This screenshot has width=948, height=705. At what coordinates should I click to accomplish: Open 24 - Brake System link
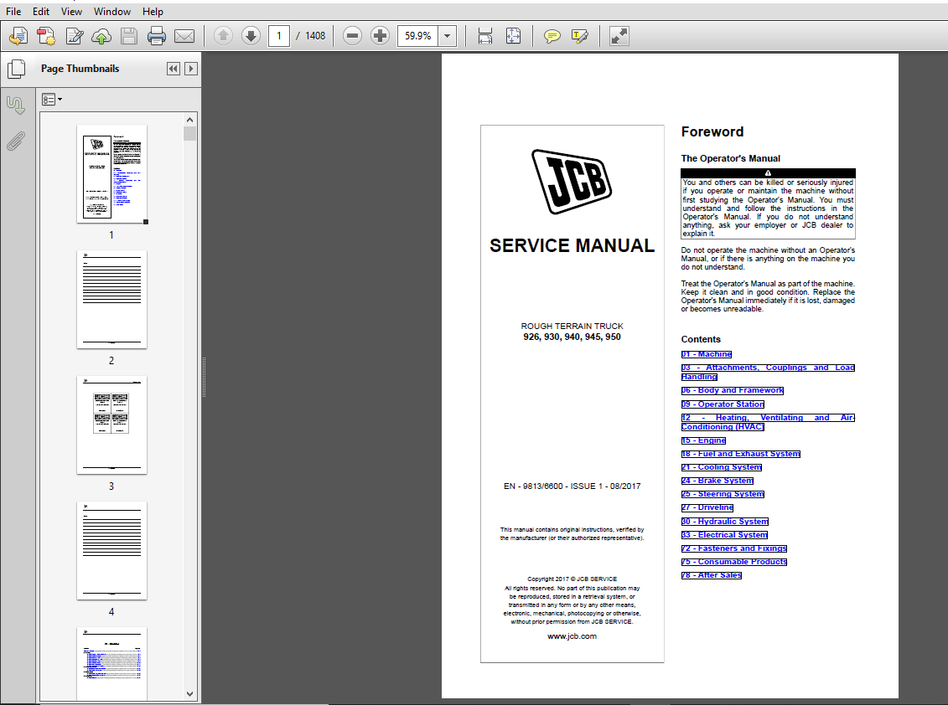tap(717, 481)
